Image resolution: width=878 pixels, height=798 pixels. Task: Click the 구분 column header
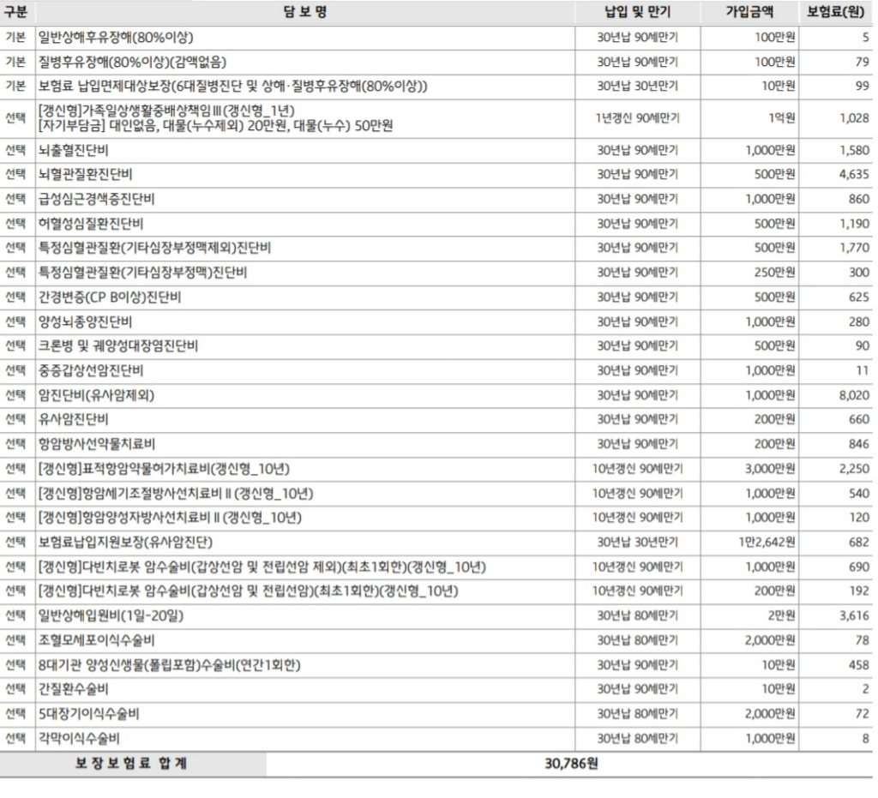click(16, 13)
